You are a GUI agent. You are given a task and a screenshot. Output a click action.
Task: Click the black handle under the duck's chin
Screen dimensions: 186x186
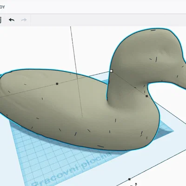tap(147, 96)
